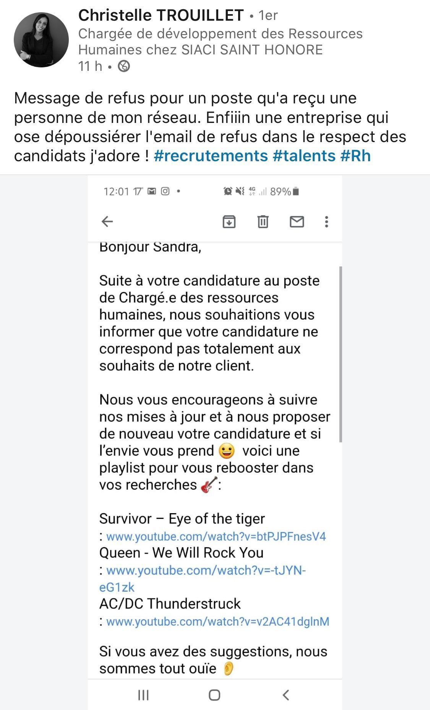Open the AC/DC Thunderstruck YouTube link
This screenshot has width=430, height=710.
217,621
